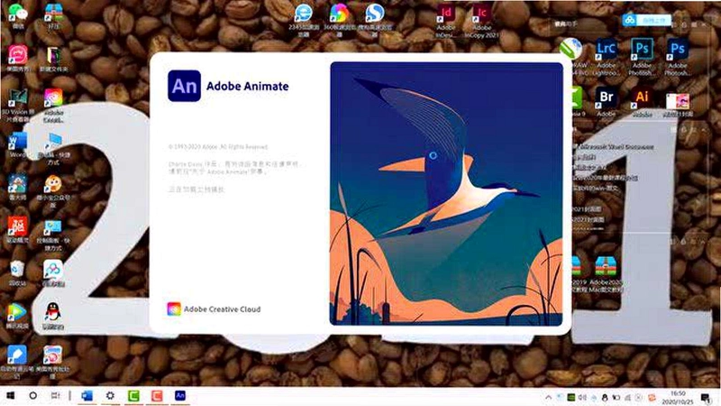Image resolution: width=721 pixels, height=406 pixels.
Task: Open the Settings gear in taskbar
Action: [x=110, y=395]
